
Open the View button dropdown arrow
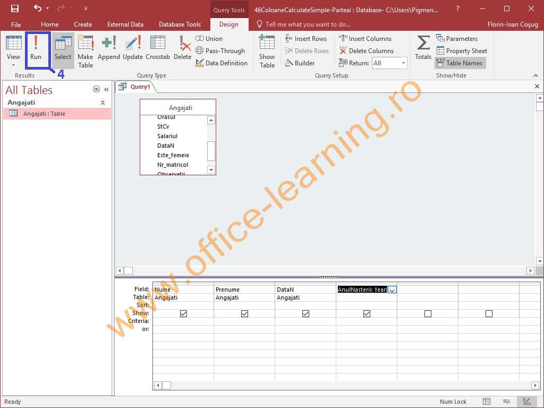[13, 65]
